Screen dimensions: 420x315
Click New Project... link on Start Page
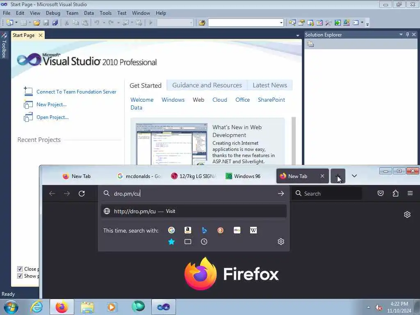coord(51,105)
